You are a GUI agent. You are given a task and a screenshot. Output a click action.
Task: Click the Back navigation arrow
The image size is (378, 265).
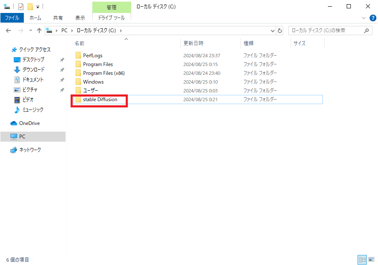coord(8,31)
